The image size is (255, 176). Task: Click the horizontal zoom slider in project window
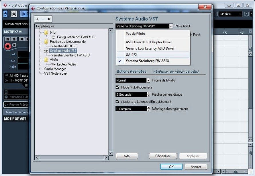(236, 171)
